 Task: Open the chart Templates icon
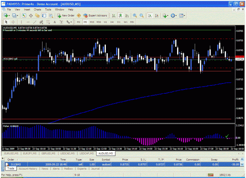(181, 15)
